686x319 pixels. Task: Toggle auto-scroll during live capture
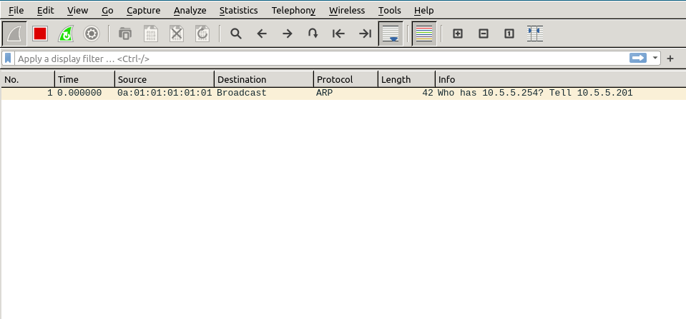(391, 34)
